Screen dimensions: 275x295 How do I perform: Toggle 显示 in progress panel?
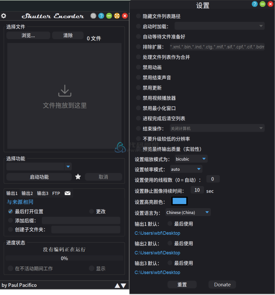coord(91,268)
